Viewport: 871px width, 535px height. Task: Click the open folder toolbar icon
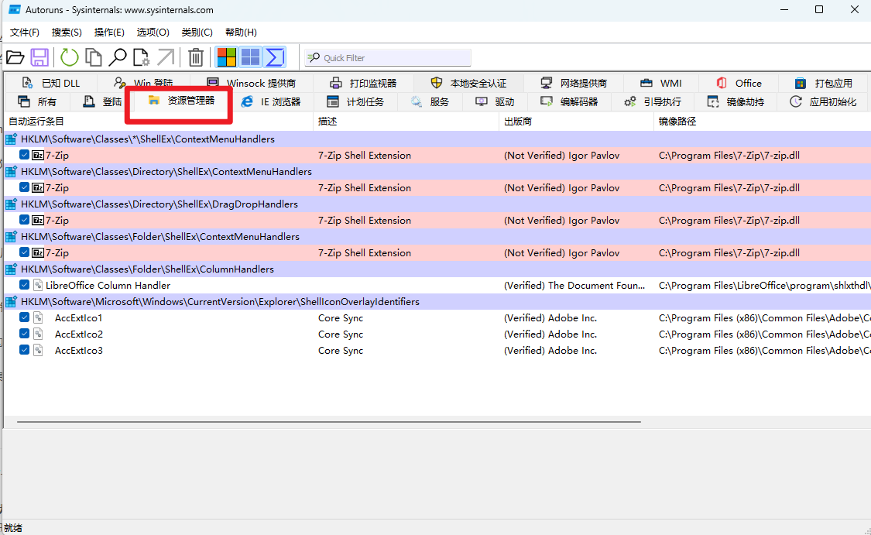pyautogui.click(x=15, y=57)
